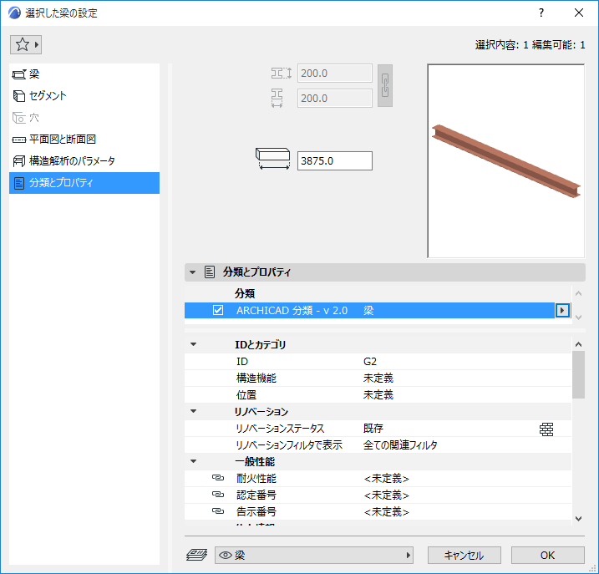The height and width of the screenshot is (574, 599).
Task: Toggle the link icon beside 告示番号
Action: tap(218, 511)
